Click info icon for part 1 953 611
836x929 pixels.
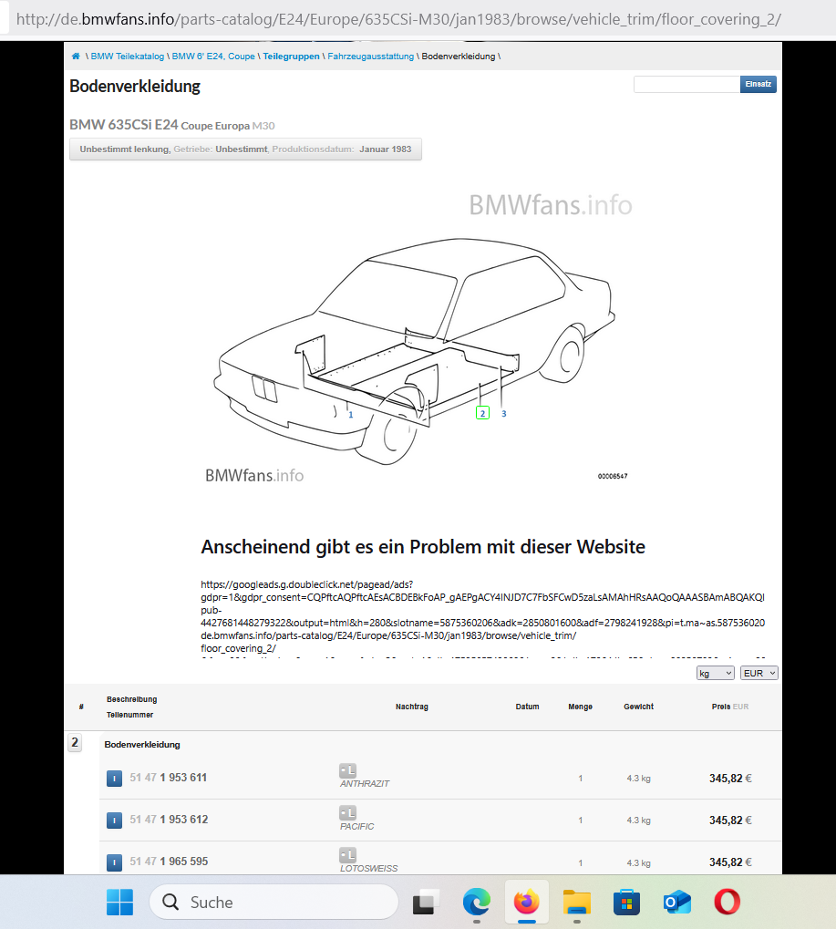114,778
